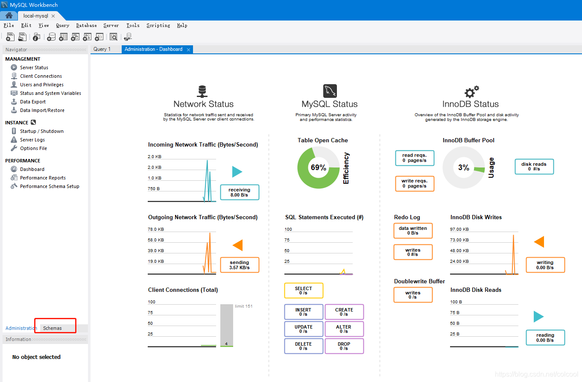Create new table toolbar icon

(63, 37)
